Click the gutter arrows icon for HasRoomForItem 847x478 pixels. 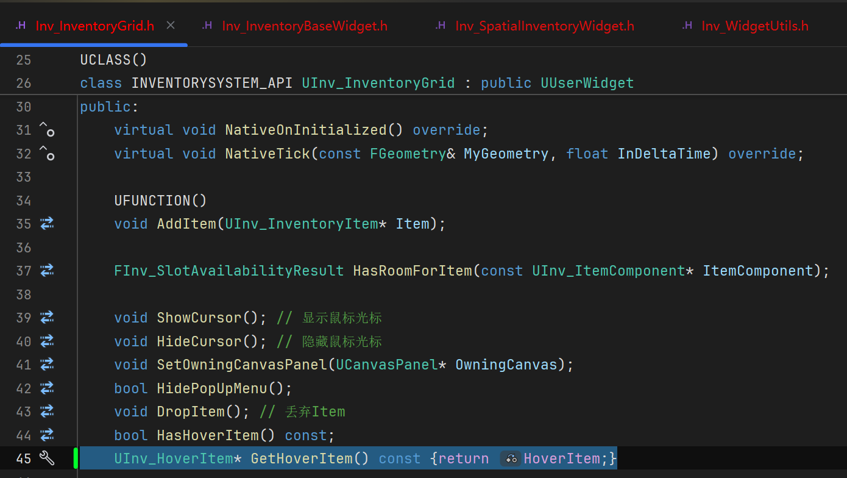(x=47, y=271)
